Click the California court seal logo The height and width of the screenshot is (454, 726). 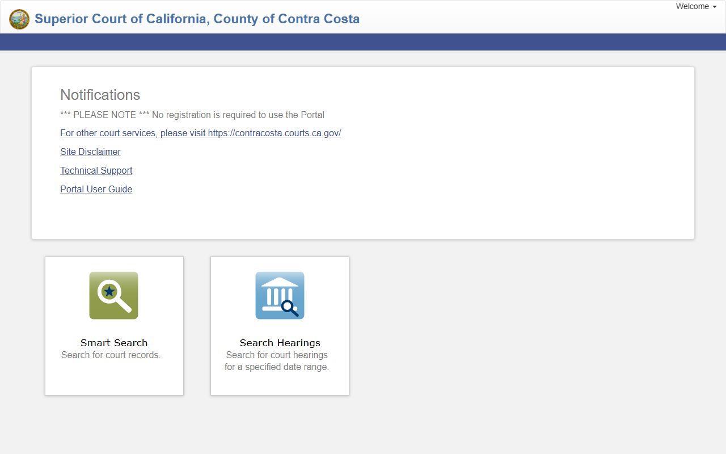pos(19,19)
